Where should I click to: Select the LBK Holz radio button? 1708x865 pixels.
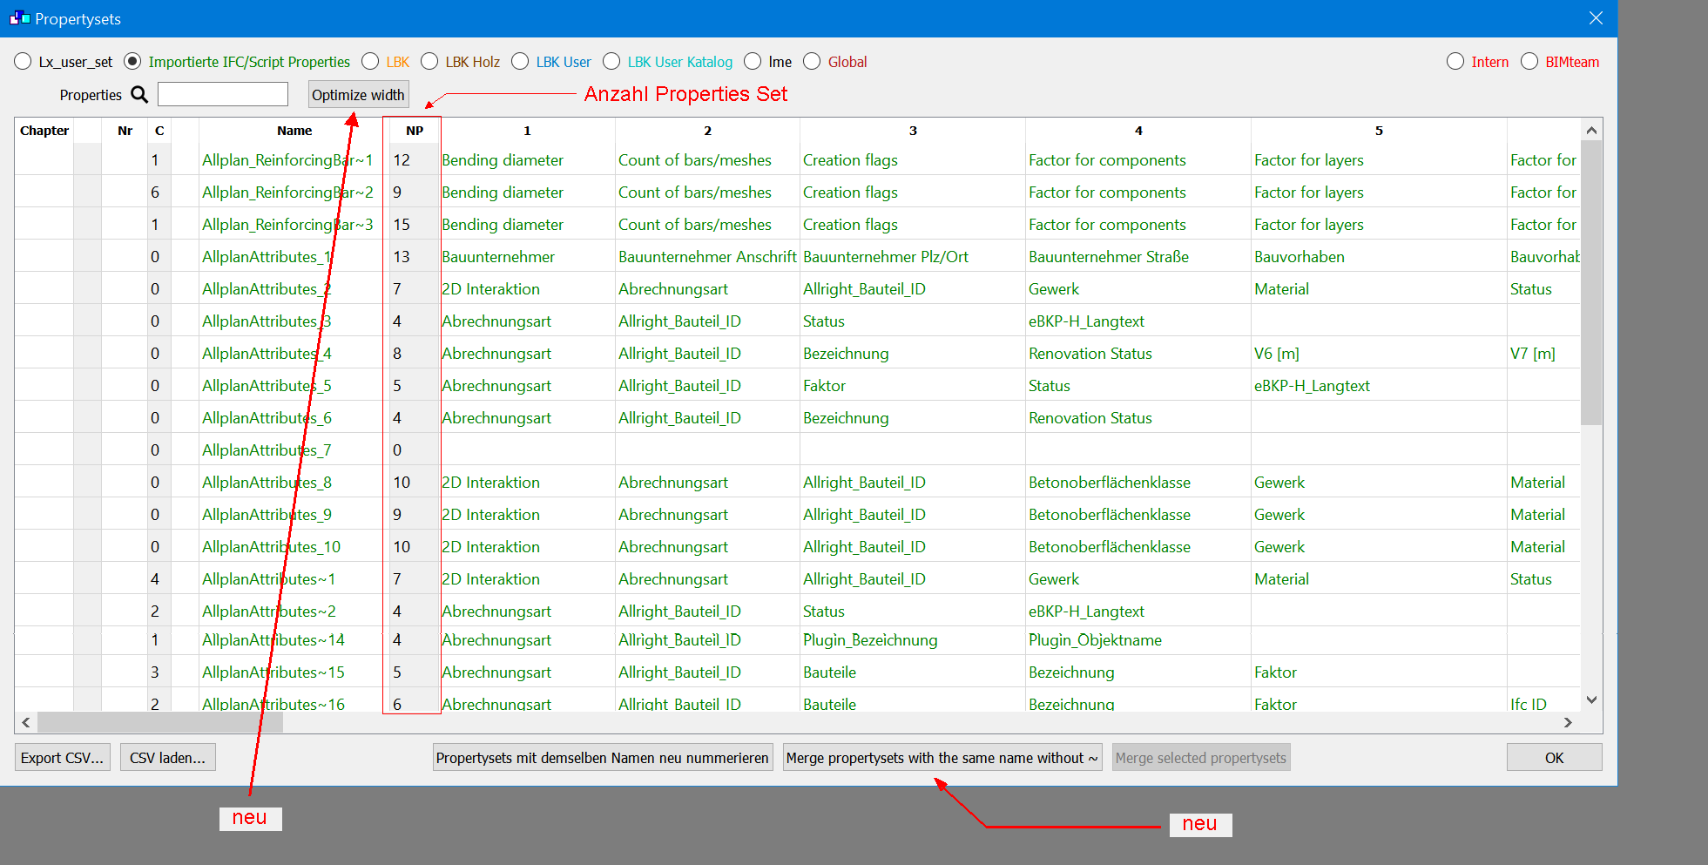coord(429,61)
